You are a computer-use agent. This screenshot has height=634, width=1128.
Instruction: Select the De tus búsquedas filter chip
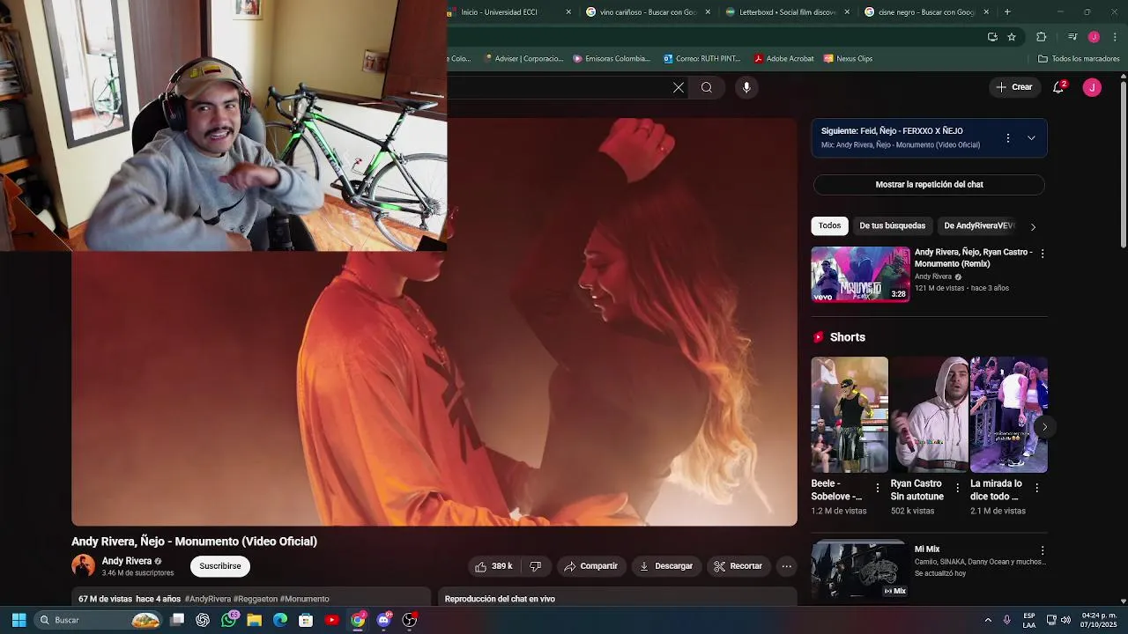[892, 226]
